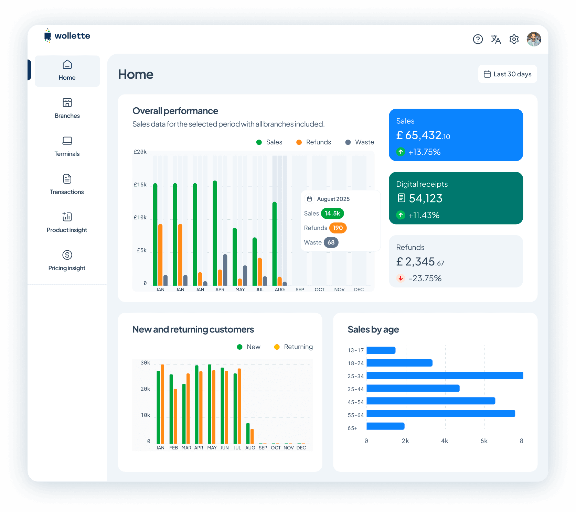The image size is (576, 512).
Task: Toggle Refunds series in performance legend
Action: 313,142
